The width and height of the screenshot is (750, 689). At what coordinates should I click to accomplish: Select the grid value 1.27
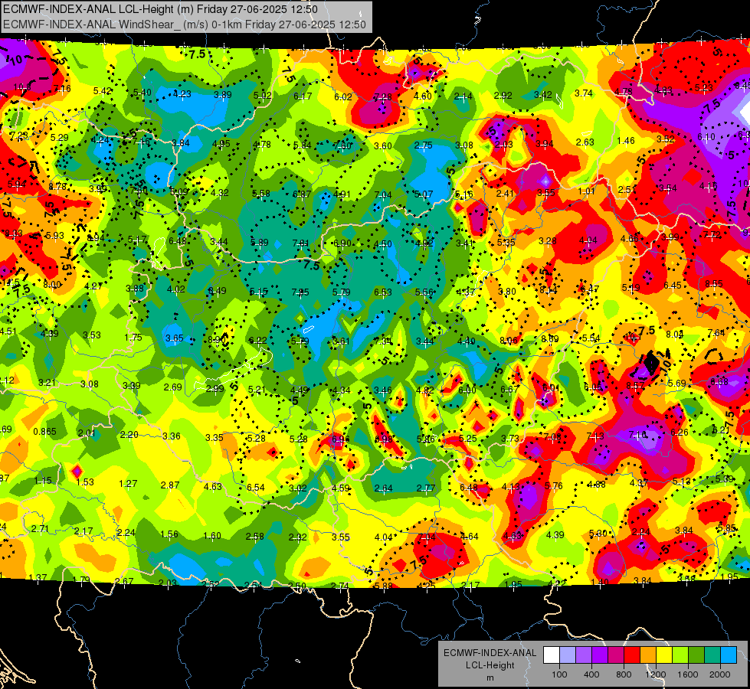pos(128,484)
